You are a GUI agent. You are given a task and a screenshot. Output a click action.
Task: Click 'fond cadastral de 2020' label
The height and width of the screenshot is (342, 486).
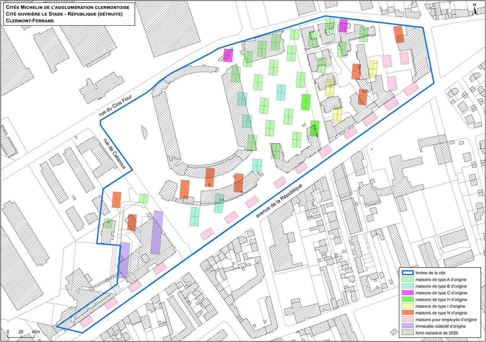point(436,333)
